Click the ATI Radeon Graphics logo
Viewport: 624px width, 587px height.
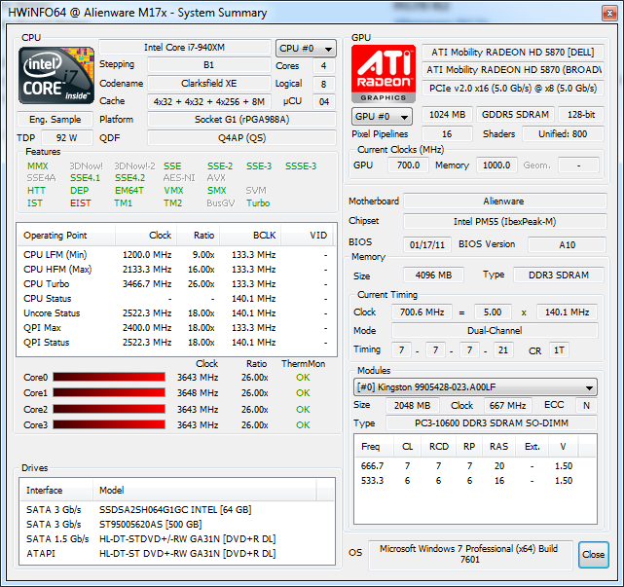coord(384,74)
